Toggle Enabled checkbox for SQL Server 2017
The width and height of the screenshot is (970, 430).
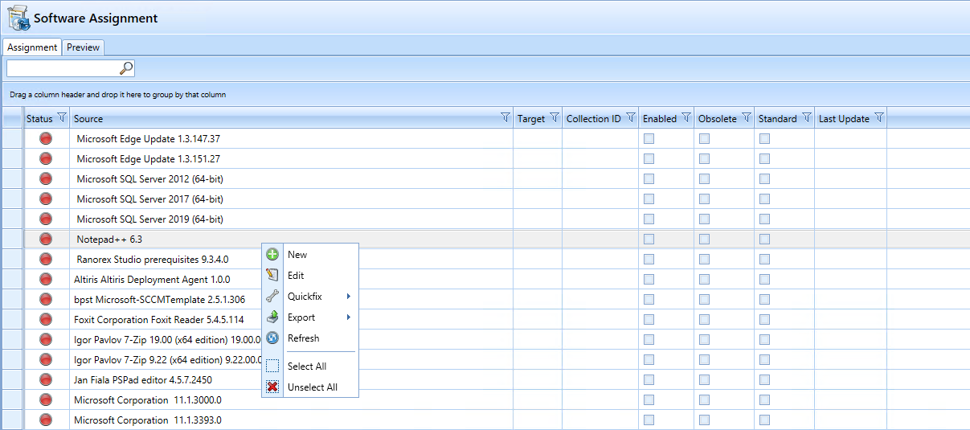[x=649, y=199]
